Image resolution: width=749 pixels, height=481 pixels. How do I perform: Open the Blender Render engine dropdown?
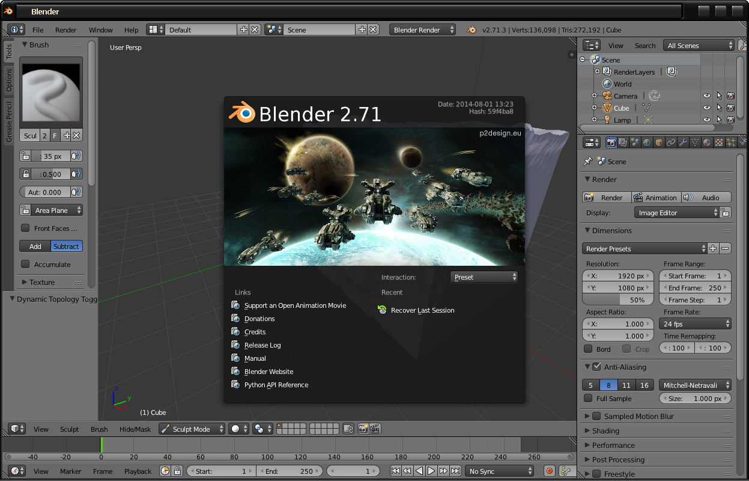click(422, 29)
